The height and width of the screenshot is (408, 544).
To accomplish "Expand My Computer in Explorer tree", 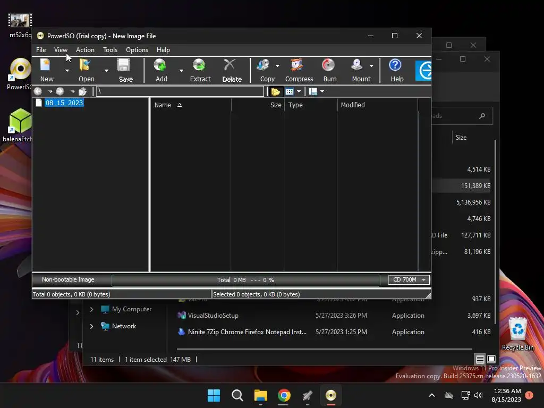I will pyautogui.click(x=91, y=309).
